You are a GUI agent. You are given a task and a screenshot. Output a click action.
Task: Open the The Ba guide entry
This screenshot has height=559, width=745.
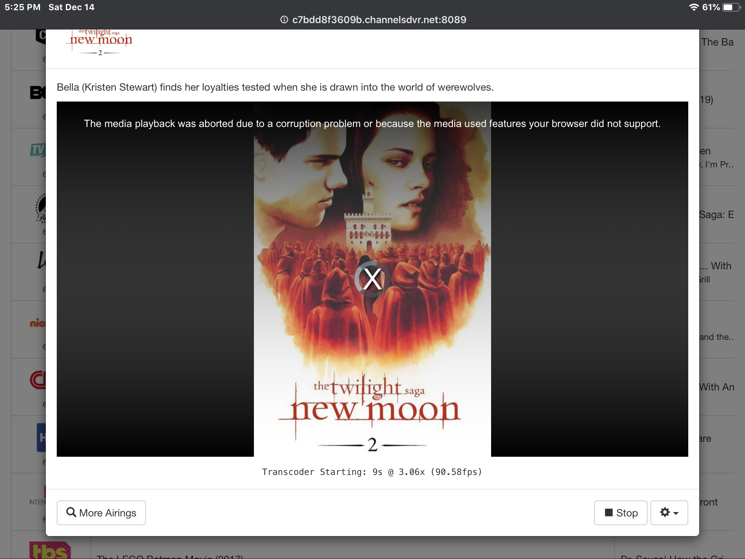pyautogui.click(x=717, y=42)
